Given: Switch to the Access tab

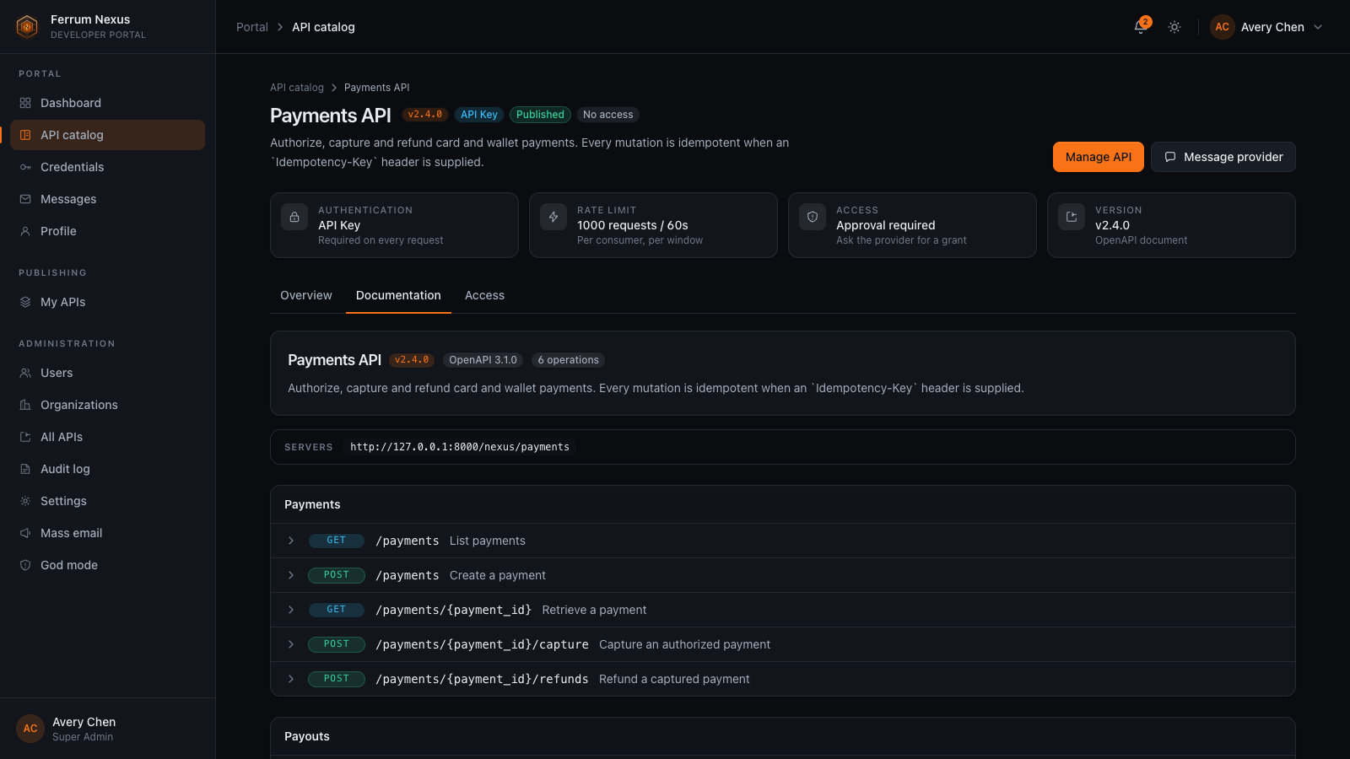Looking at the screenshot, I should click(x=484, y=295).
